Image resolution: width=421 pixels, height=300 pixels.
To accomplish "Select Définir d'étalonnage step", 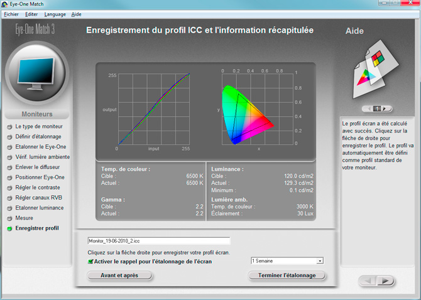I will pyautogui.click(x=38, y=137).
